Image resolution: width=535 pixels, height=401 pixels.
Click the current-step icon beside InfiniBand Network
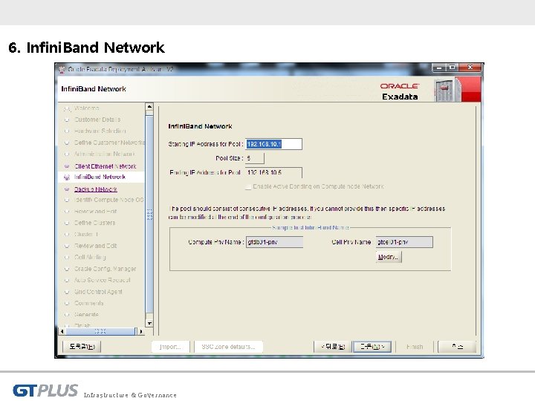tap(67, 177)
